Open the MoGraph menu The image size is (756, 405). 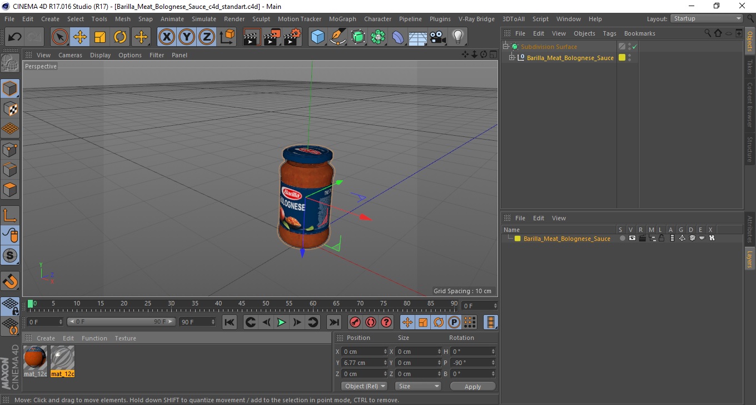[342, 19]
